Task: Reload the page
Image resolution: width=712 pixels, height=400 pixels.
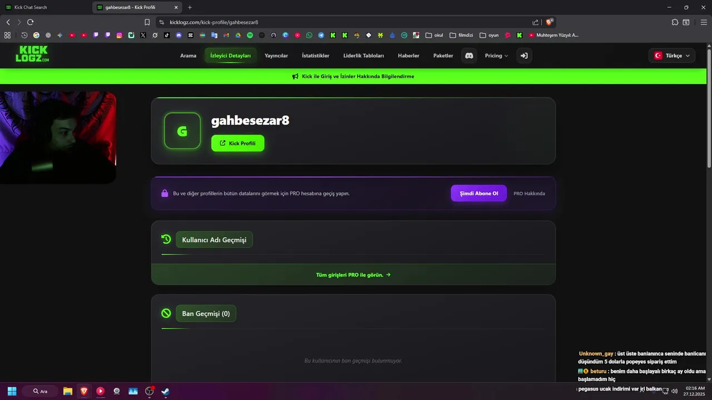Action: pyautogui.click(x=30, y=22)
